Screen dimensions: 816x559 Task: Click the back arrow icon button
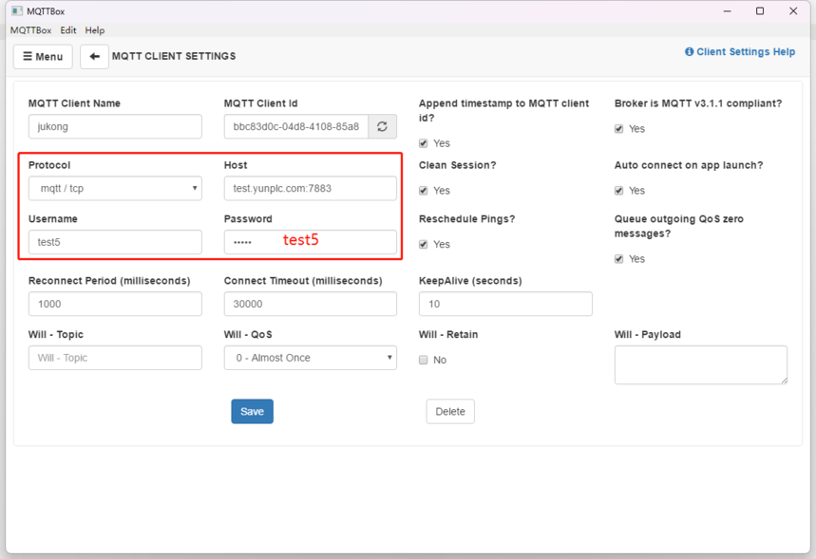(94, 57)
